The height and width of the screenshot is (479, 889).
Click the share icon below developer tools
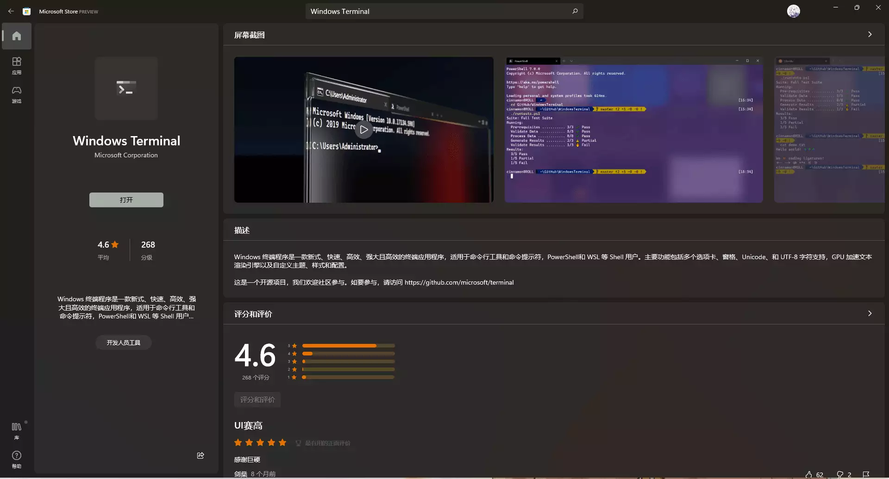pos(200,455)
